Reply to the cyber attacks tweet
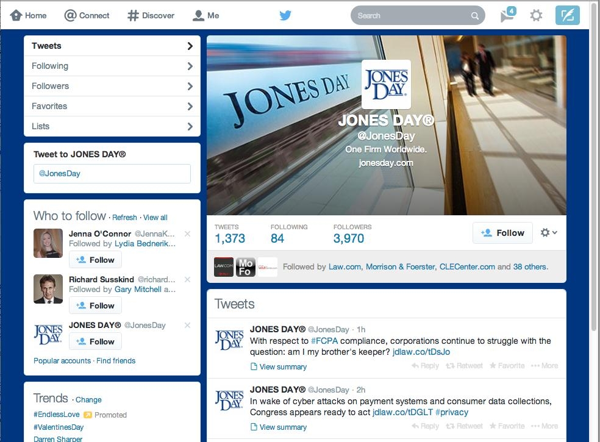 [x=425, y=426]
